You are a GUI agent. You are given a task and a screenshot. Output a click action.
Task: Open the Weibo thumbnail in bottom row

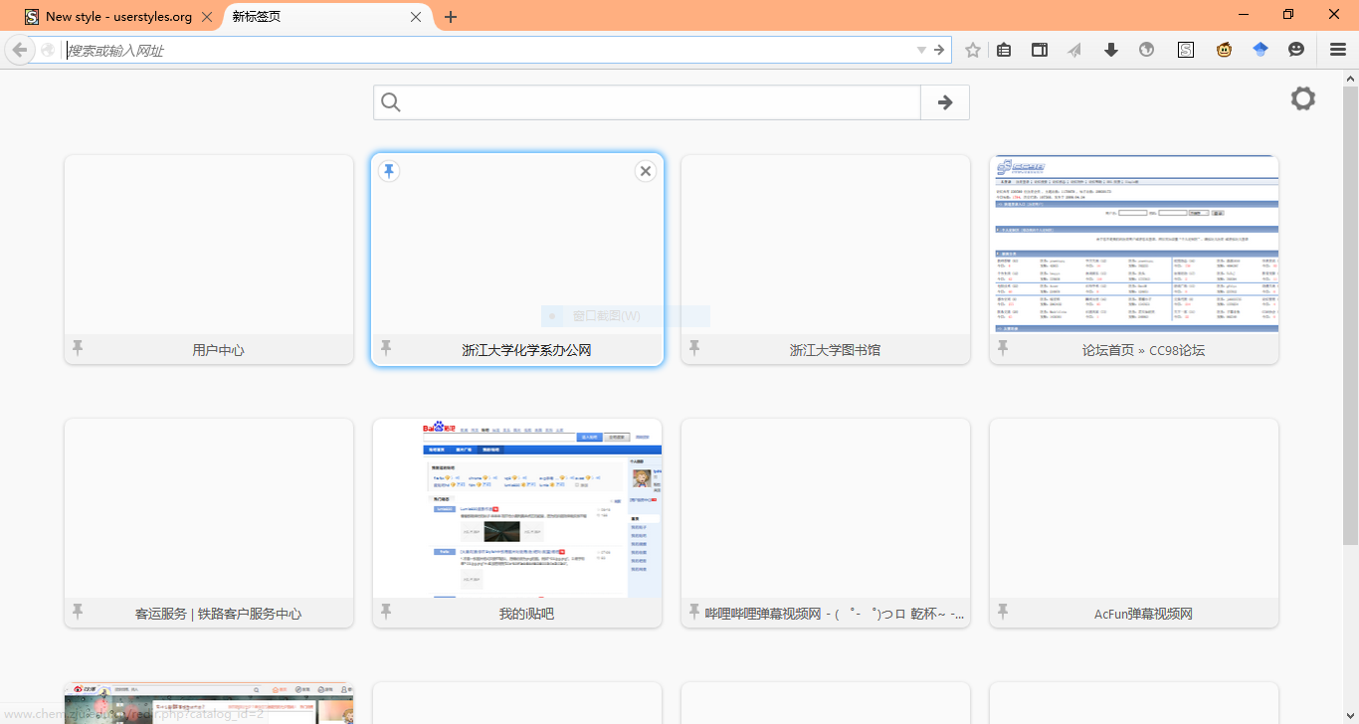point(209,703)
